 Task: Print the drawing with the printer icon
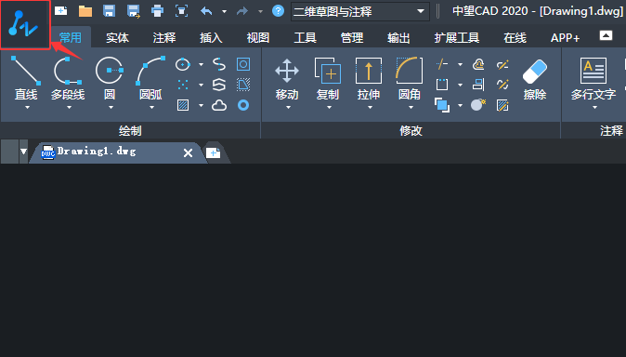(x=157, y=11)
